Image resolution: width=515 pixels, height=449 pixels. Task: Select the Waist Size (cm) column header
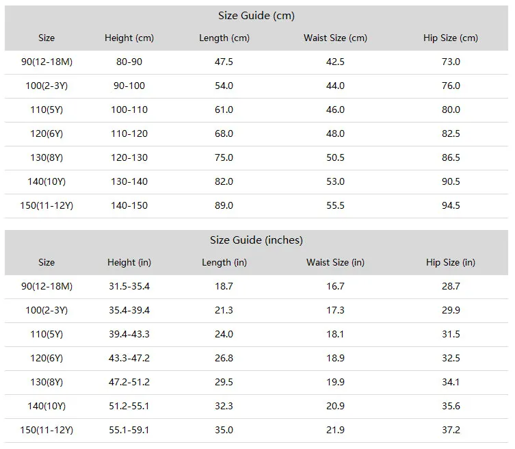[x=335, y=38]
